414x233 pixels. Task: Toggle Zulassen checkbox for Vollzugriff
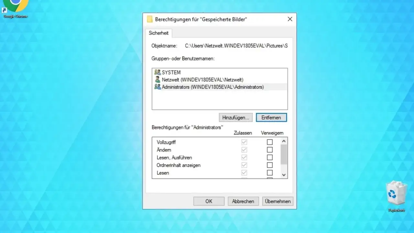pyautogui.click(x=244, y=142)
